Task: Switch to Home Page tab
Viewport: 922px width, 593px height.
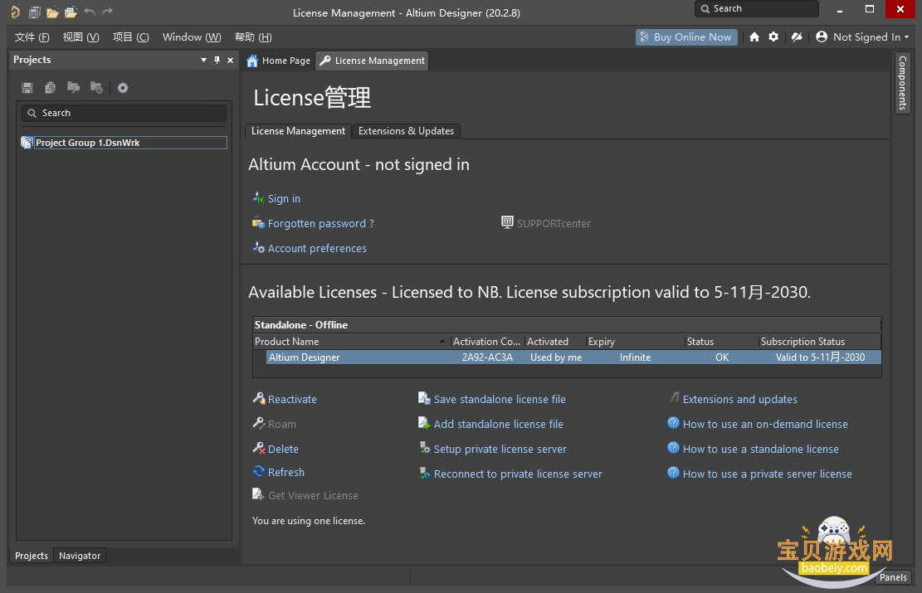Action: 279,61
